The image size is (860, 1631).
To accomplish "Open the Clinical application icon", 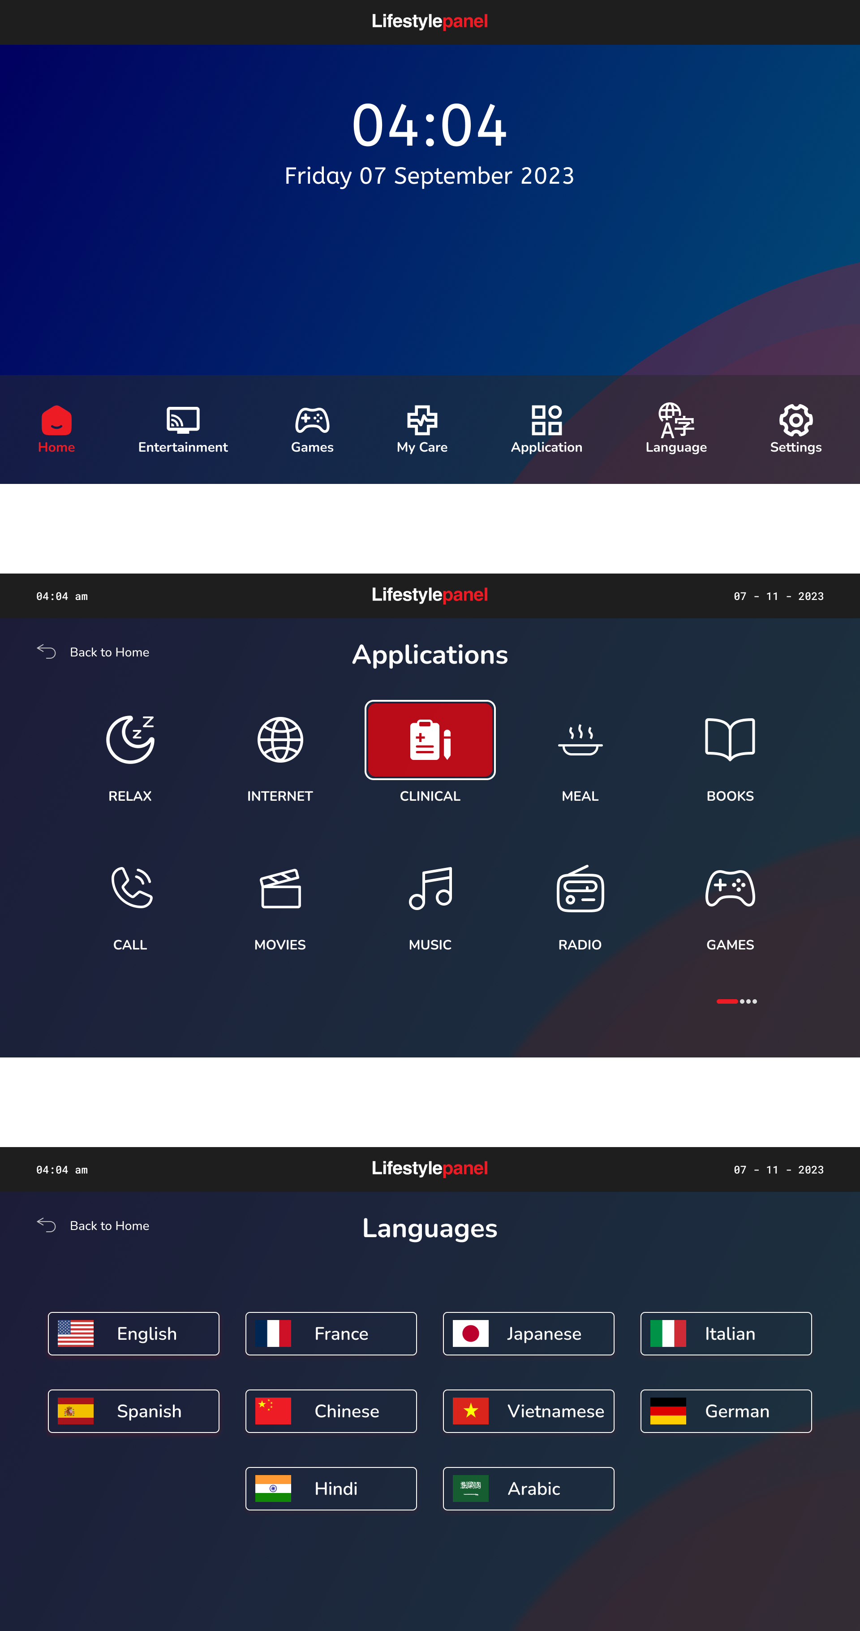I will click(430, 739).
